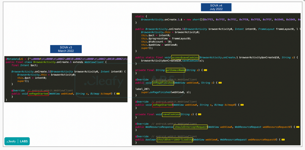Click 'WebResourceRequest webResourceRequest0' in shouldOverrideUrlLoading signature
The width and height of the screenshot is (305, 150).
point(248,140)
